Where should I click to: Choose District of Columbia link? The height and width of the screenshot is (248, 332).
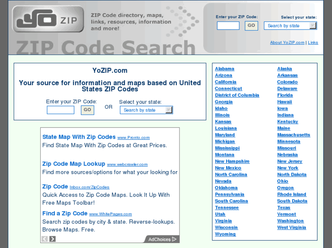click(x=237, y=95)
